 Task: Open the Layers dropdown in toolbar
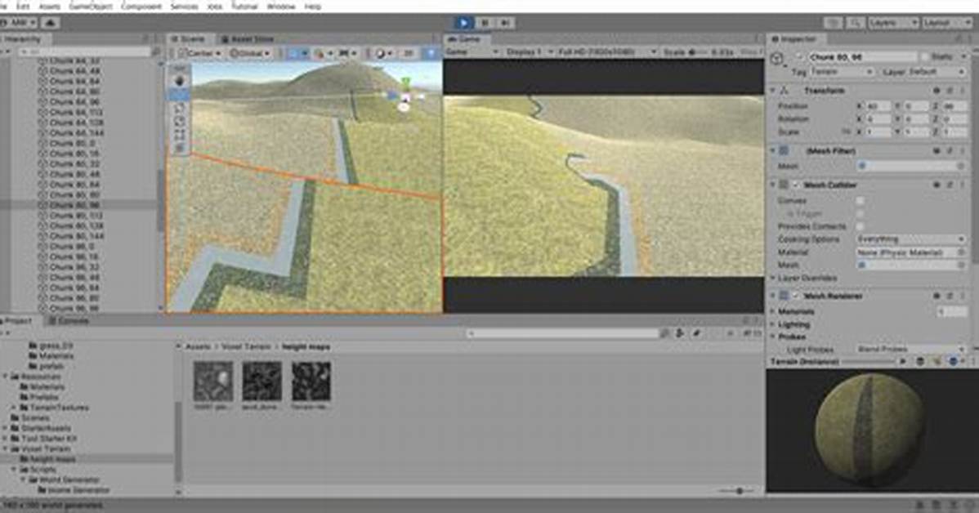click(893, 23)
